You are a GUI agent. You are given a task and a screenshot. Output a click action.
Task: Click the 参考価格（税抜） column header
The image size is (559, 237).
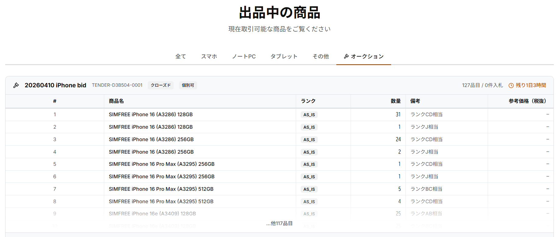[527, 101]
